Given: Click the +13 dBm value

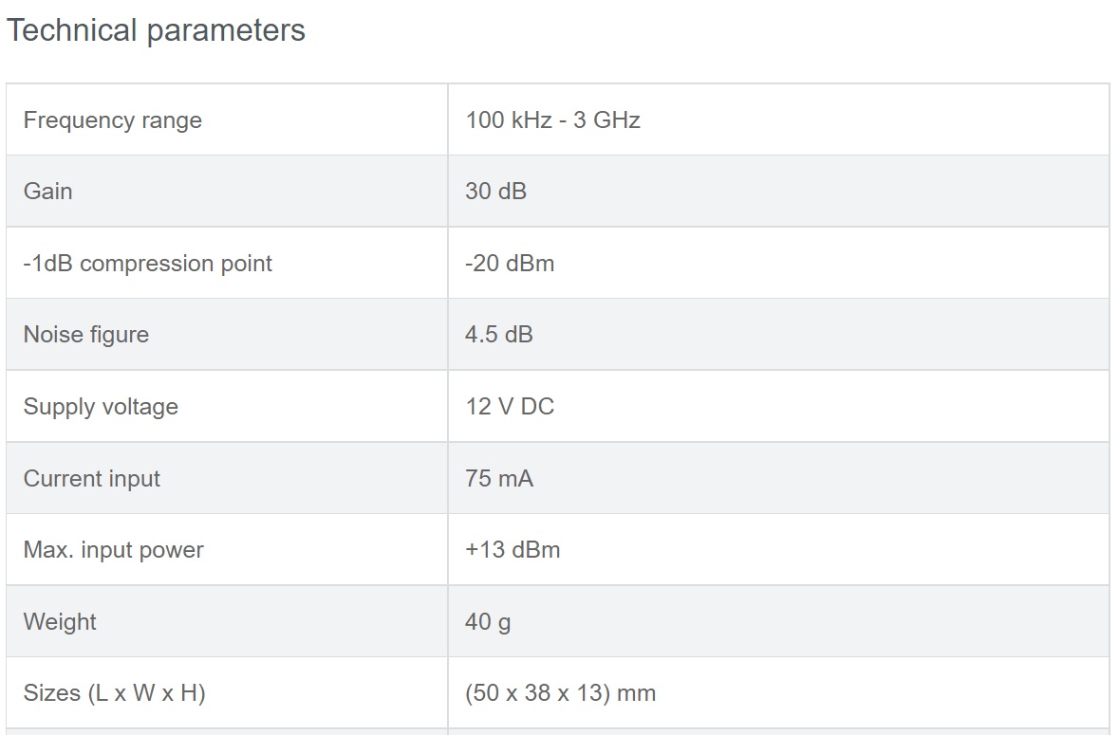Looking at the screenshot, I should tap(513, 550).
